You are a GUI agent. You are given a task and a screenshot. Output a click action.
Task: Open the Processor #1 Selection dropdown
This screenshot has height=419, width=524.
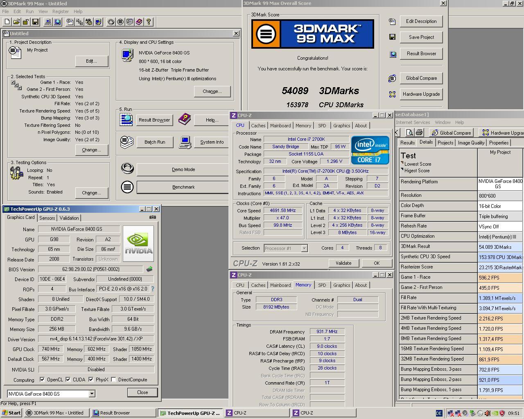coord(304,248)
